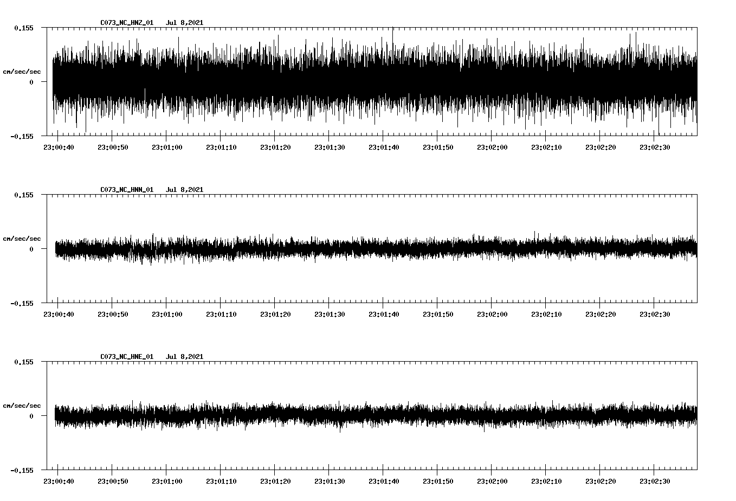
Task: Click the 23:00:40 time label under HNE plot
Action: pyautogui.click(x=59, y=481)
